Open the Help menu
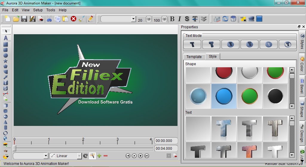This screenshot has width=306, height=167. coord(63,10)
